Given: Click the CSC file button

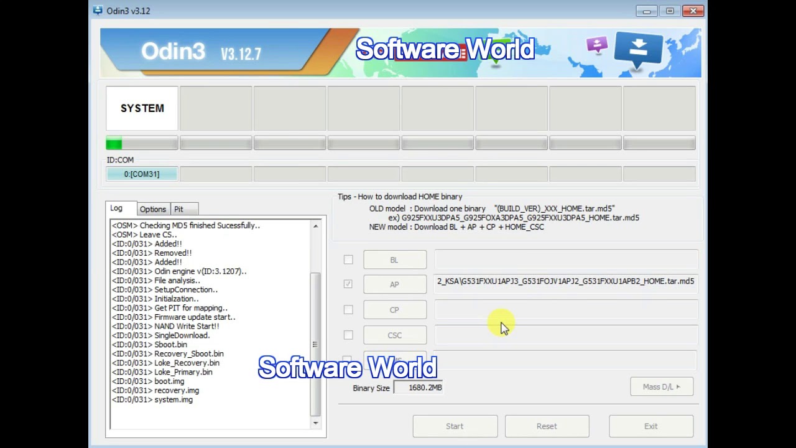Looking at the screenshot, I should pyautogui.click(x=395, y=335).
